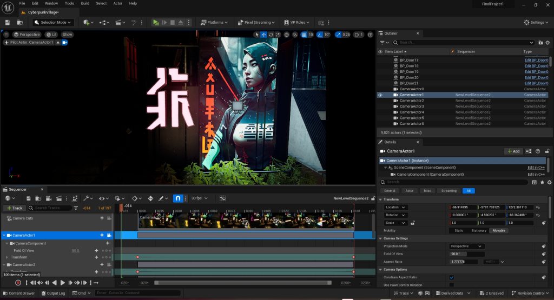Eject from Pilot Actor CameraActor1

pyautogui.click(x=58, y=42)
